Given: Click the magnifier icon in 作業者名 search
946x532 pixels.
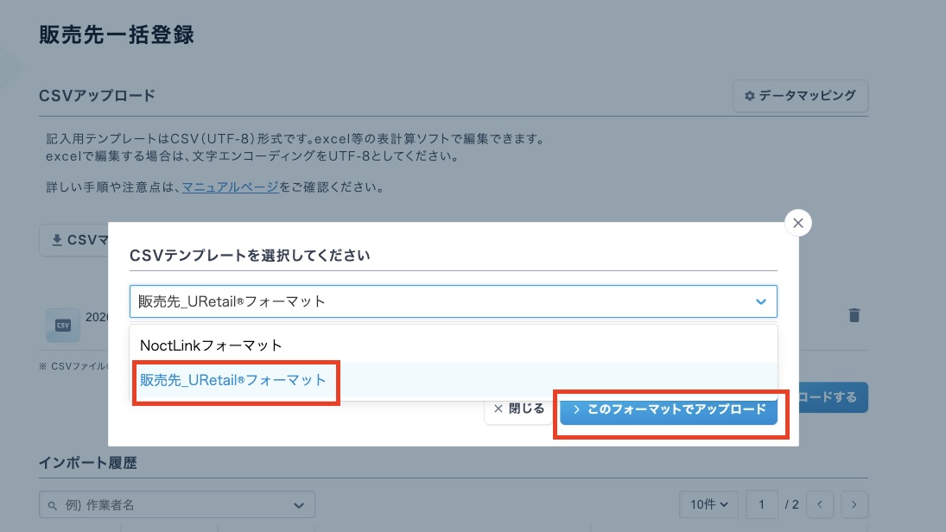Looking at the screenshot, I should point(53,505).
